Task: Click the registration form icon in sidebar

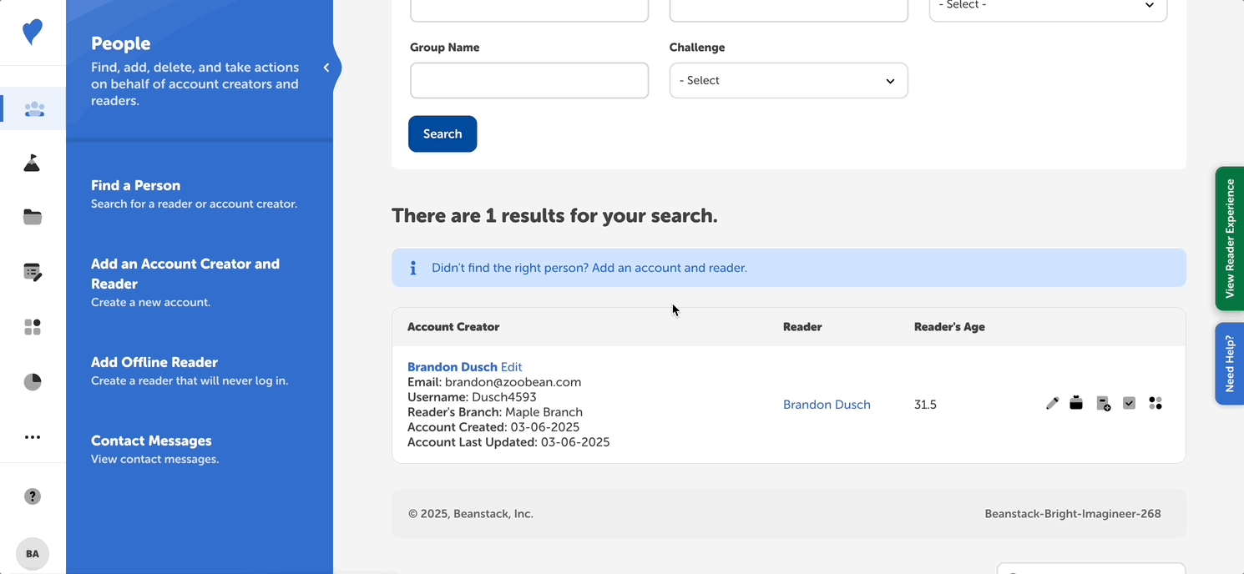Action: 33,272
